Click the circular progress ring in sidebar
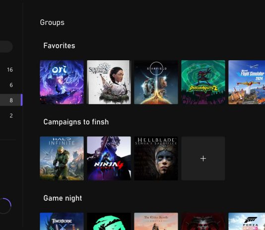 (x=5, y=206)
